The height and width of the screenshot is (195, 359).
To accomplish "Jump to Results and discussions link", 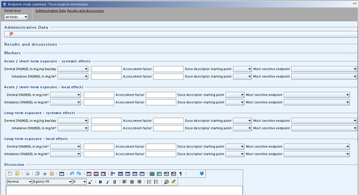I will click(85, 11).
